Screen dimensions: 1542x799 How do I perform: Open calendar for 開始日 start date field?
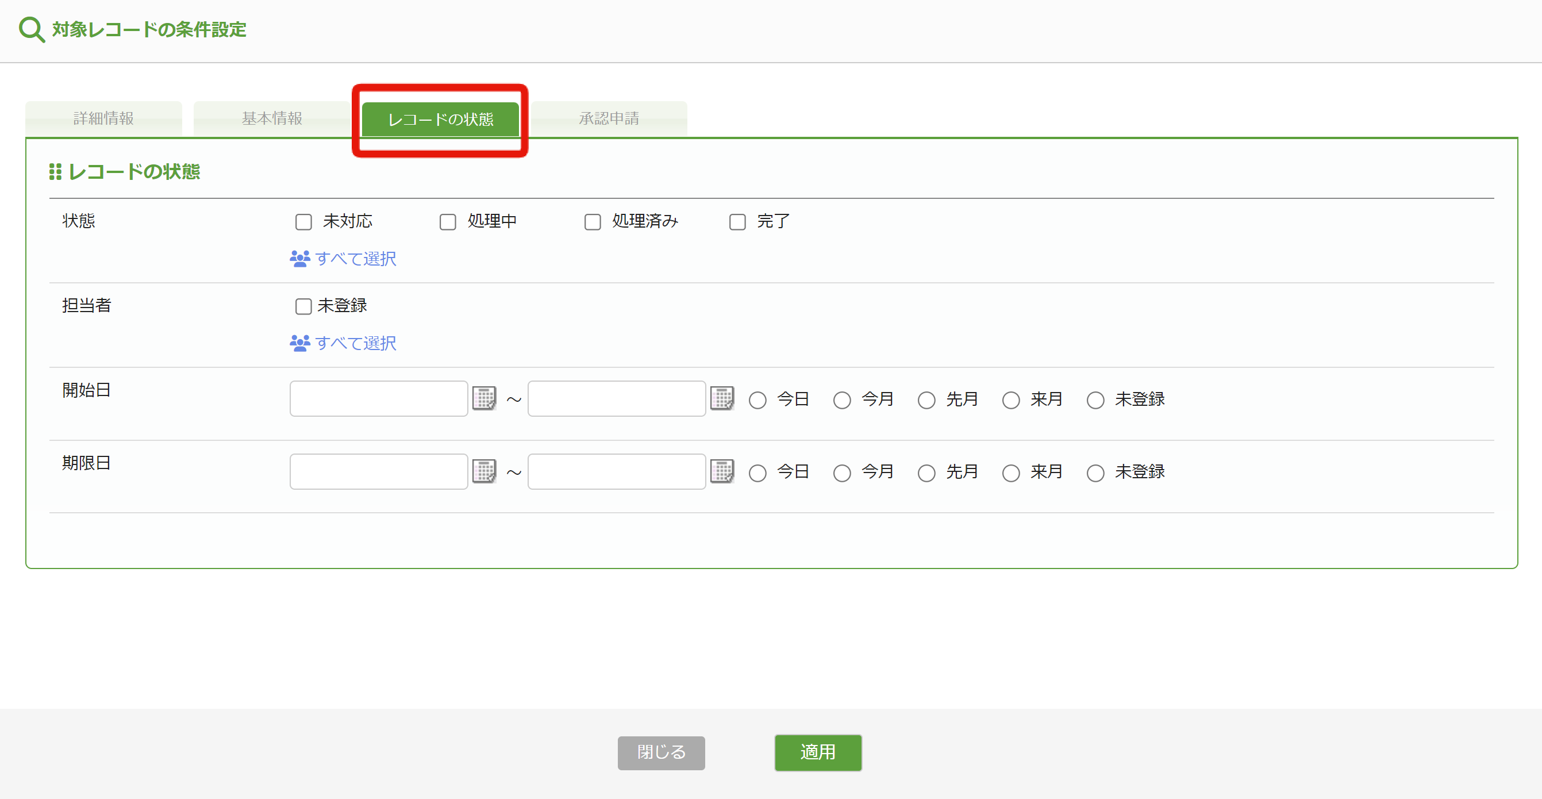(484, 398)
